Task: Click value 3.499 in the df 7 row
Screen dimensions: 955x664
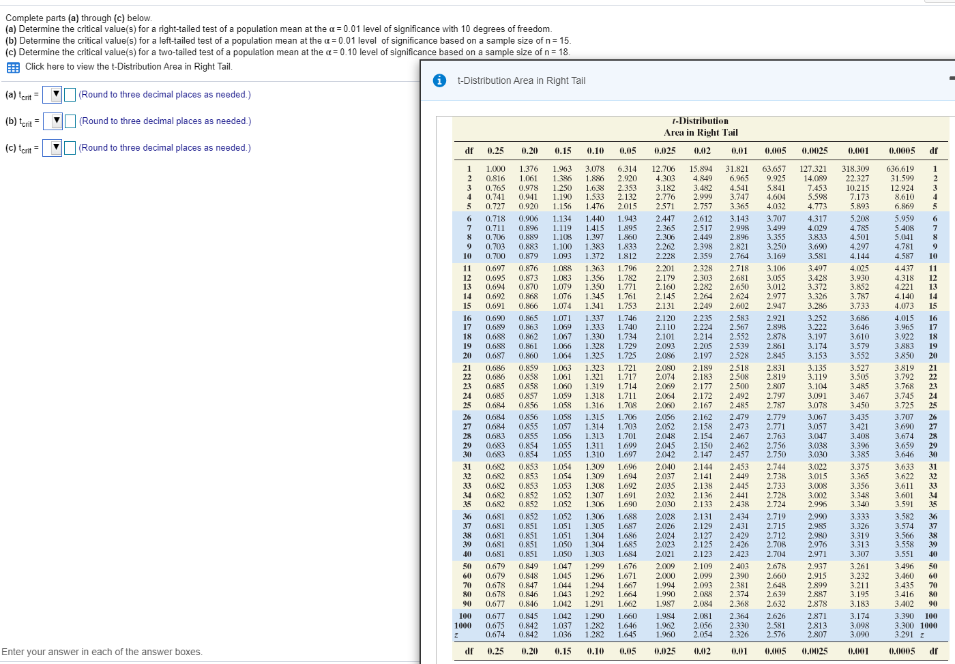Action: [x=776, y=228]
